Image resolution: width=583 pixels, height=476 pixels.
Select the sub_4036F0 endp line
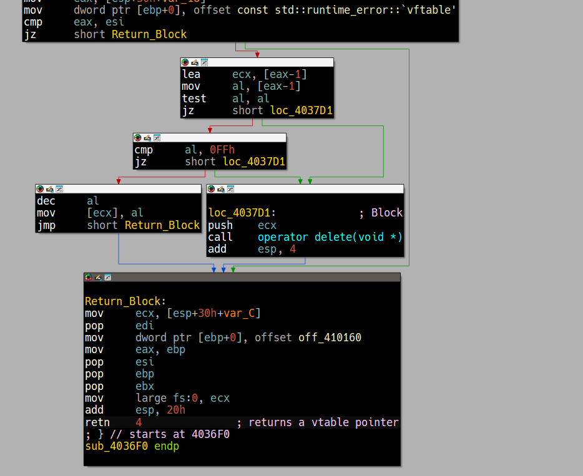pyautogui.click(x=132, y=446)
